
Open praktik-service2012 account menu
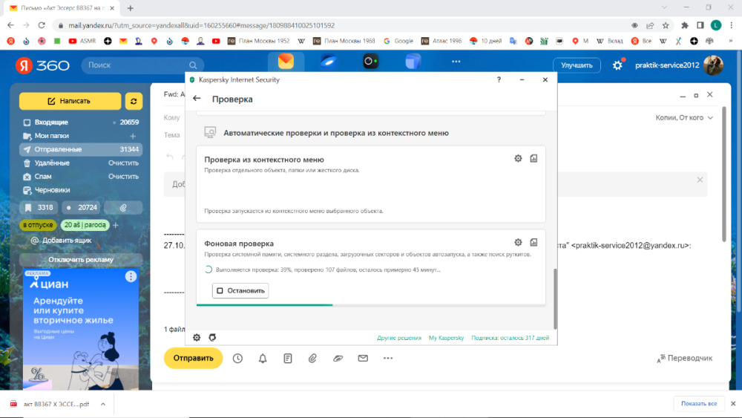[679, 65]
